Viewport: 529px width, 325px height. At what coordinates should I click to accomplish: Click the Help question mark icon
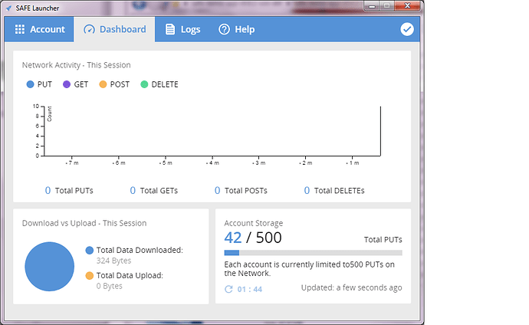click(x=224, y=29)
